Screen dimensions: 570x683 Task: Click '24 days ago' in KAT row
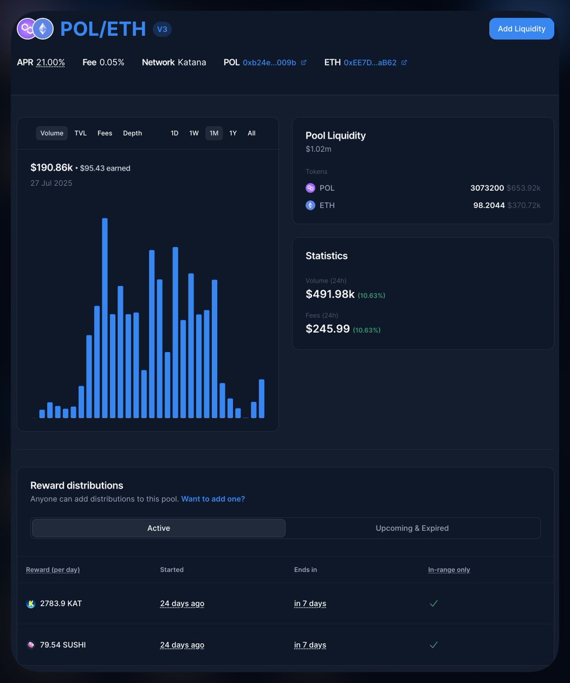point(182,604)
